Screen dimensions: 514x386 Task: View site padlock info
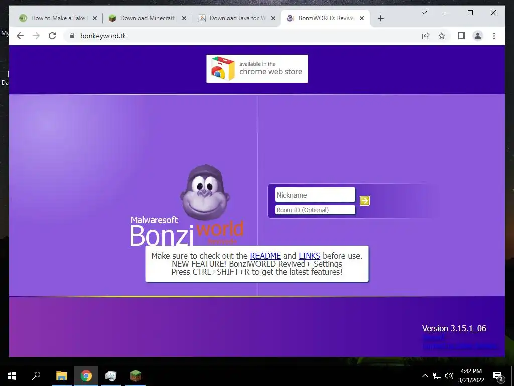pos(72,36)
